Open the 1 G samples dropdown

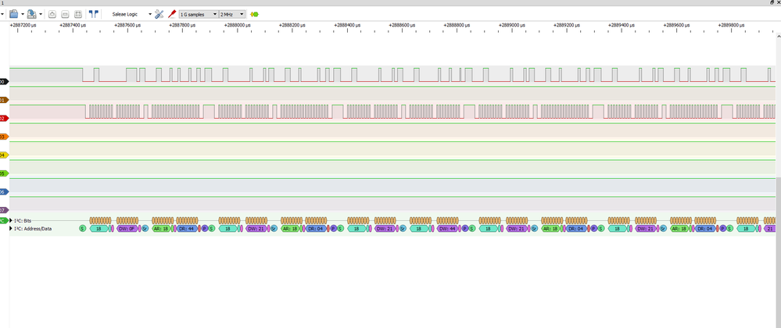pos(199,14)
